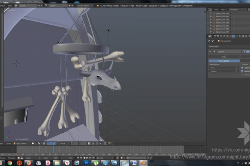The width and height of the screenshot is (250, 166).
Task: Click the Subsurf modifier type icon
Action: (x=215, y=52)
